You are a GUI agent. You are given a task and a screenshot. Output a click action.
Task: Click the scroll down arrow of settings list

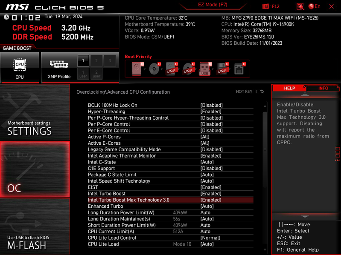265,249
